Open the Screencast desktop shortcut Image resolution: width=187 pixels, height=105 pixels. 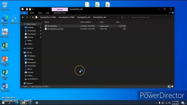coord(15,20)
